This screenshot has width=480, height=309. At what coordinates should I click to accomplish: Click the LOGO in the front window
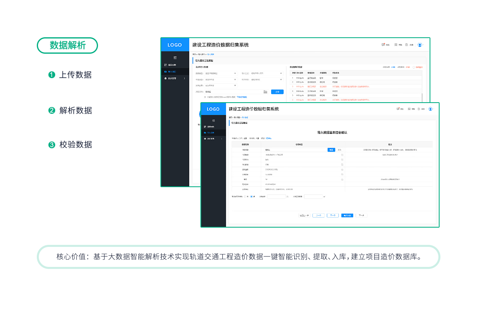coord(213,109)
